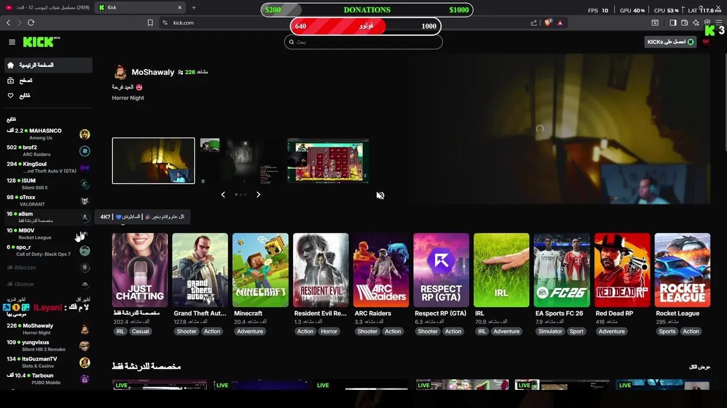Open yungvixus recommended channel
The image size is (727, 408).
click(48, 346)
